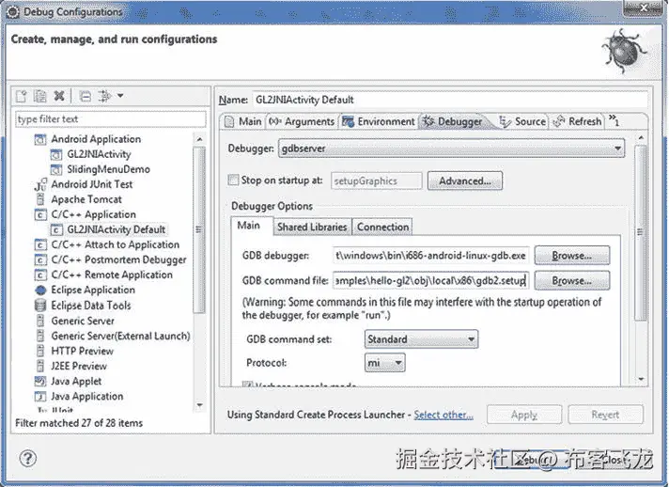Open the Shared Libraries tab

pyautogui.click(x=312, y=228)
